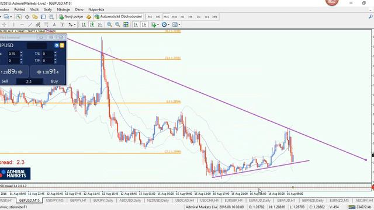Viewport: 374px width, 210px height.
Task: Select the equidistant channel tool
Action: coord(38,24)
